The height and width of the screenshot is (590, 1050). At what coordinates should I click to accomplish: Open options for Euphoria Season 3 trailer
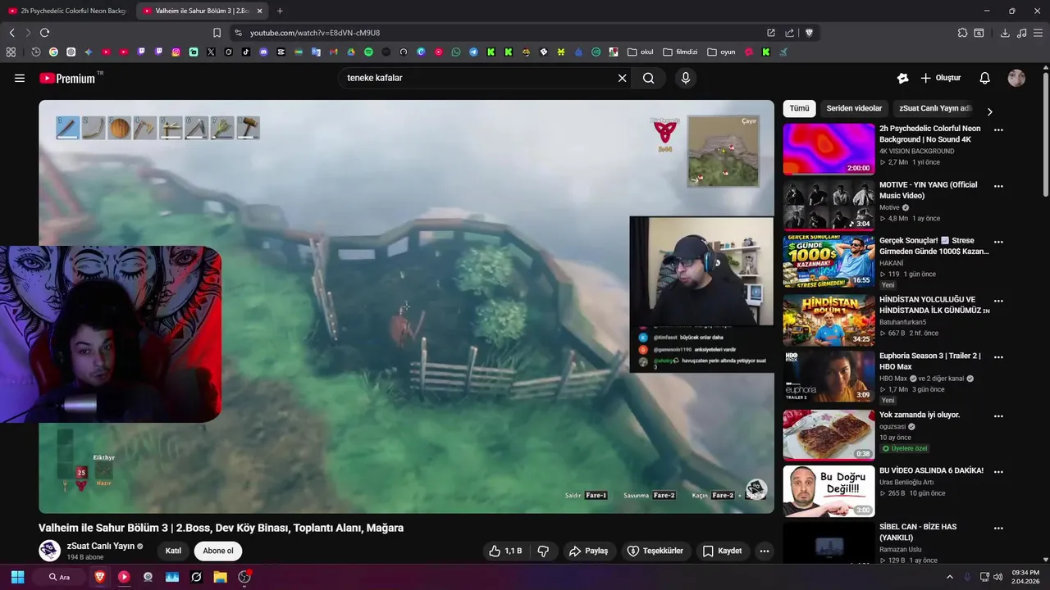point(998,356)
